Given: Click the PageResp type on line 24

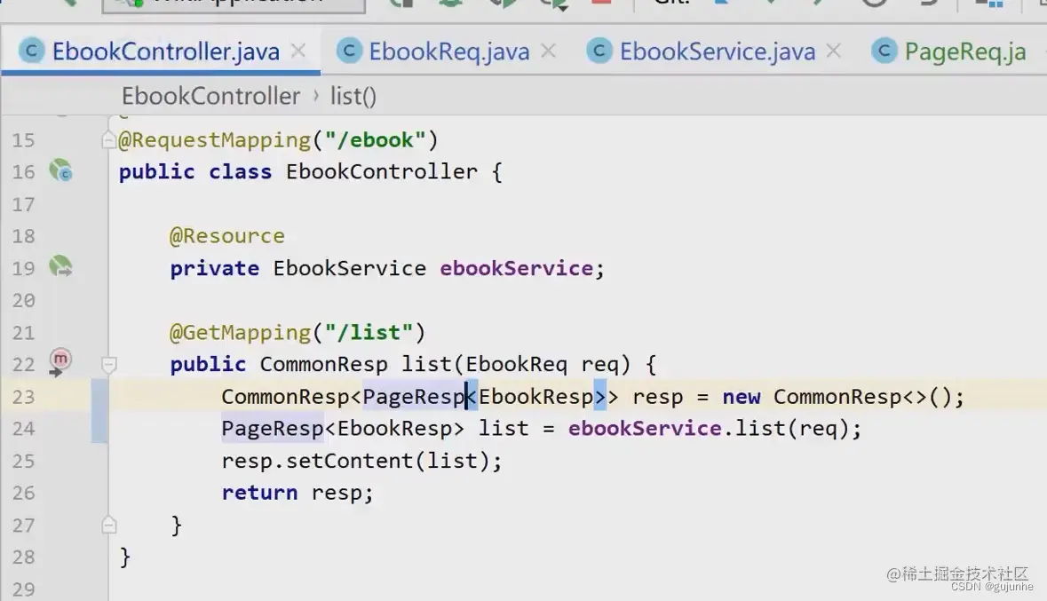Looking at the screenshot, I should 273,429.
